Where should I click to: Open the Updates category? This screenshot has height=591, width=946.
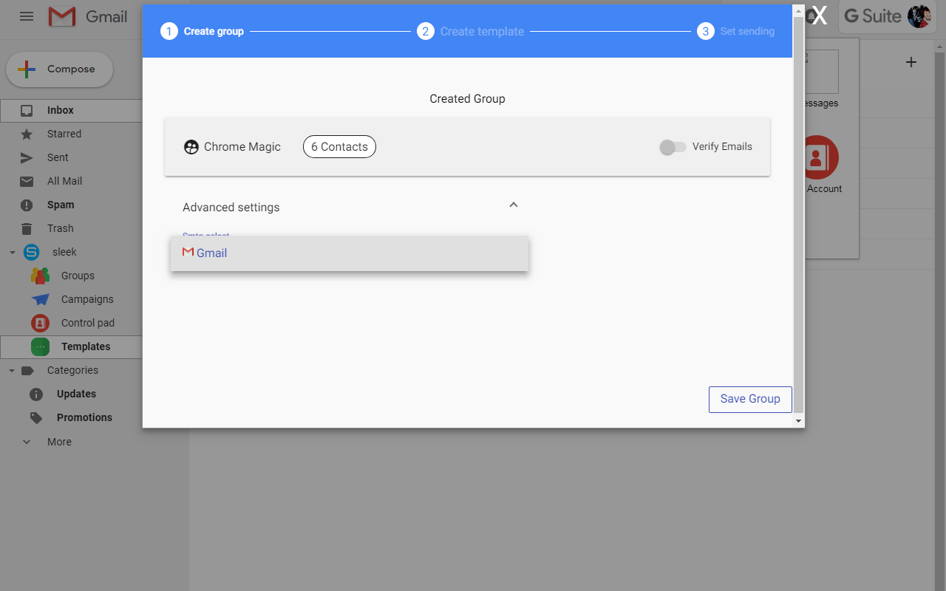click(76, 394)
